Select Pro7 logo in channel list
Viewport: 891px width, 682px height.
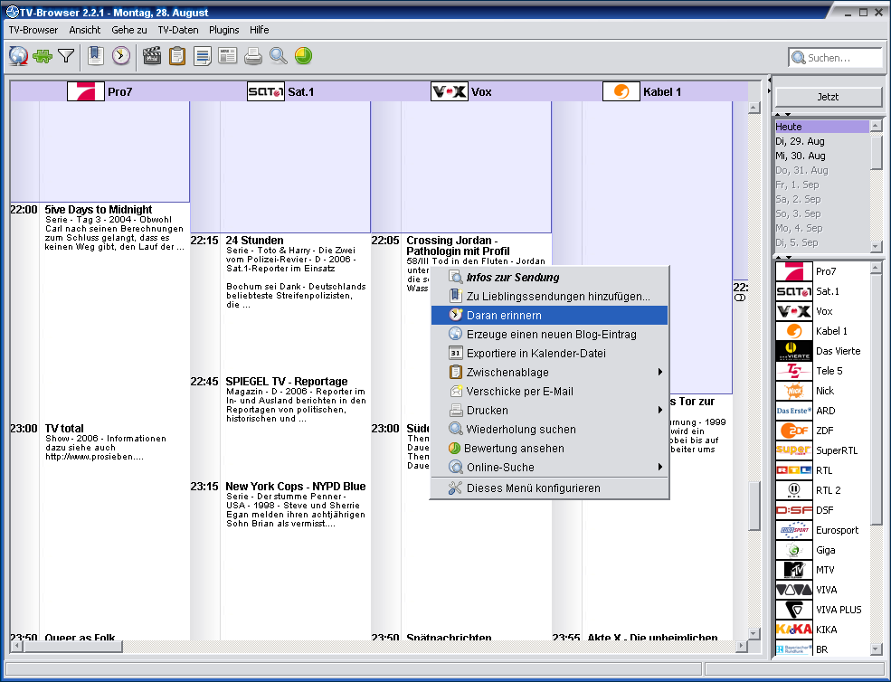(794, 271)
